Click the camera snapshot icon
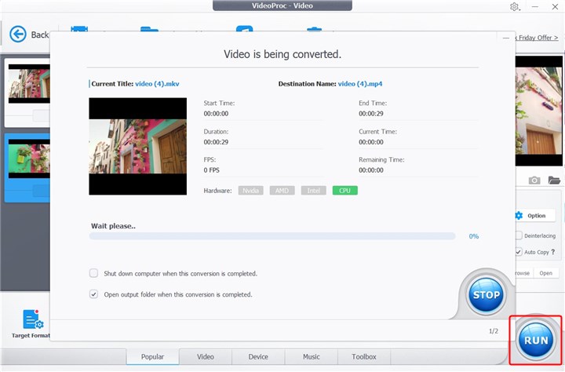The width and height of the screenshot is (565, 372). pos(534,181)
